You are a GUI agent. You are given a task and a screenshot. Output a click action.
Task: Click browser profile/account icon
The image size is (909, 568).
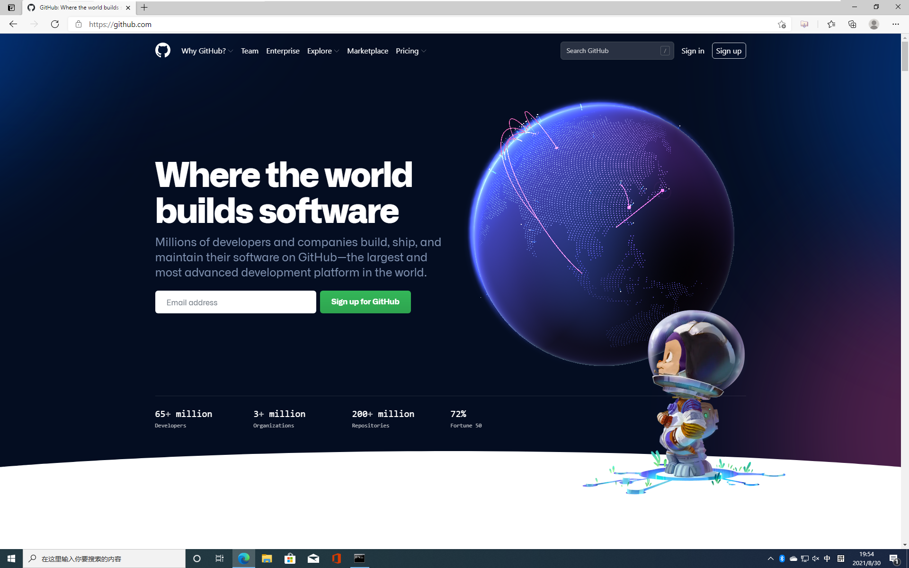pyautogui.click(x=873, y=24)
